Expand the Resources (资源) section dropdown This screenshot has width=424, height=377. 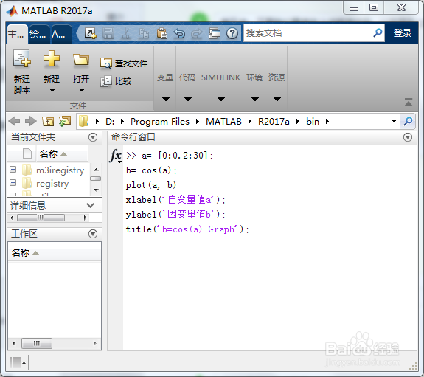click(x=277, y=99)
